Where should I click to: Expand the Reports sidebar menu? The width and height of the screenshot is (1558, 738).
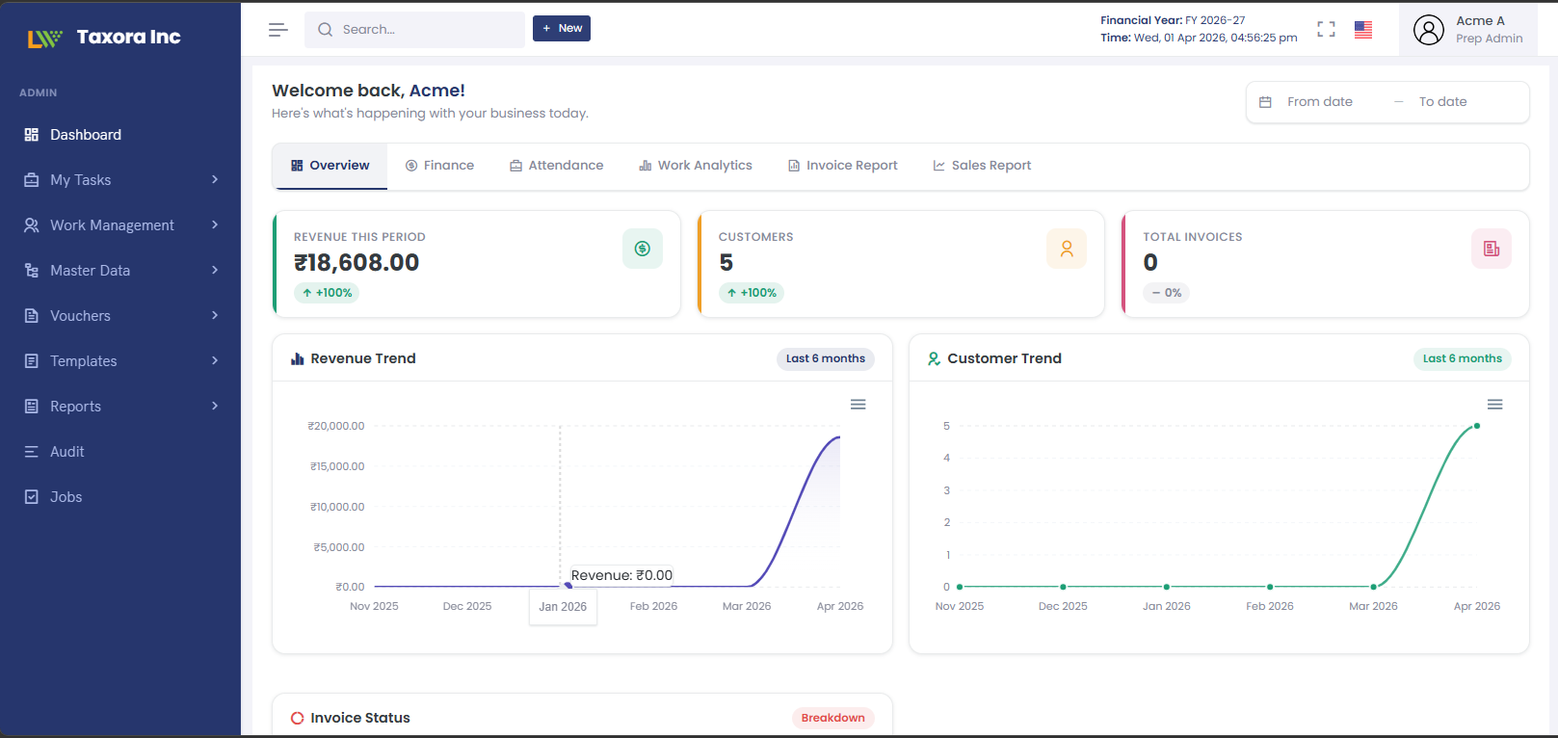tap(120, 407)
